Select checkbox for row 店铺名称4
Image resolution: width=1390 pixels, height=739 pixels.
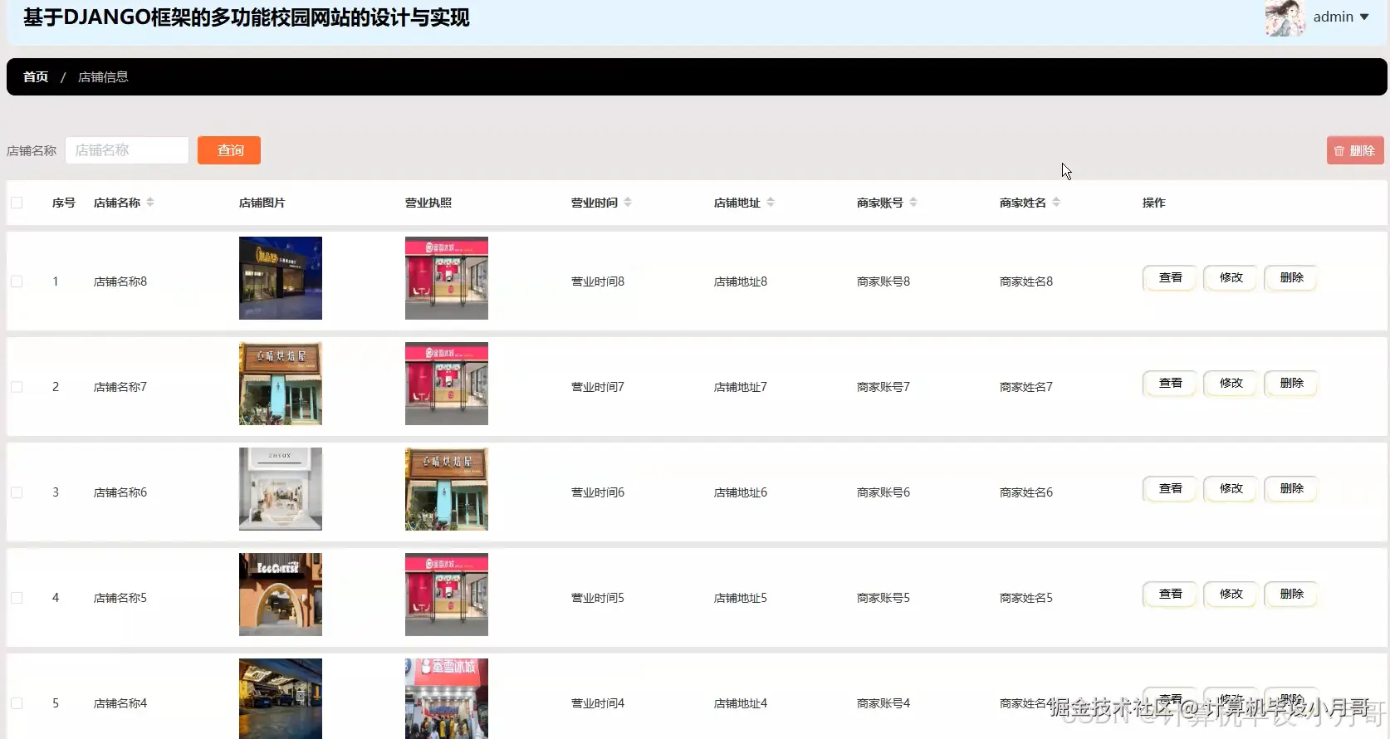click(x=17, y=703)
